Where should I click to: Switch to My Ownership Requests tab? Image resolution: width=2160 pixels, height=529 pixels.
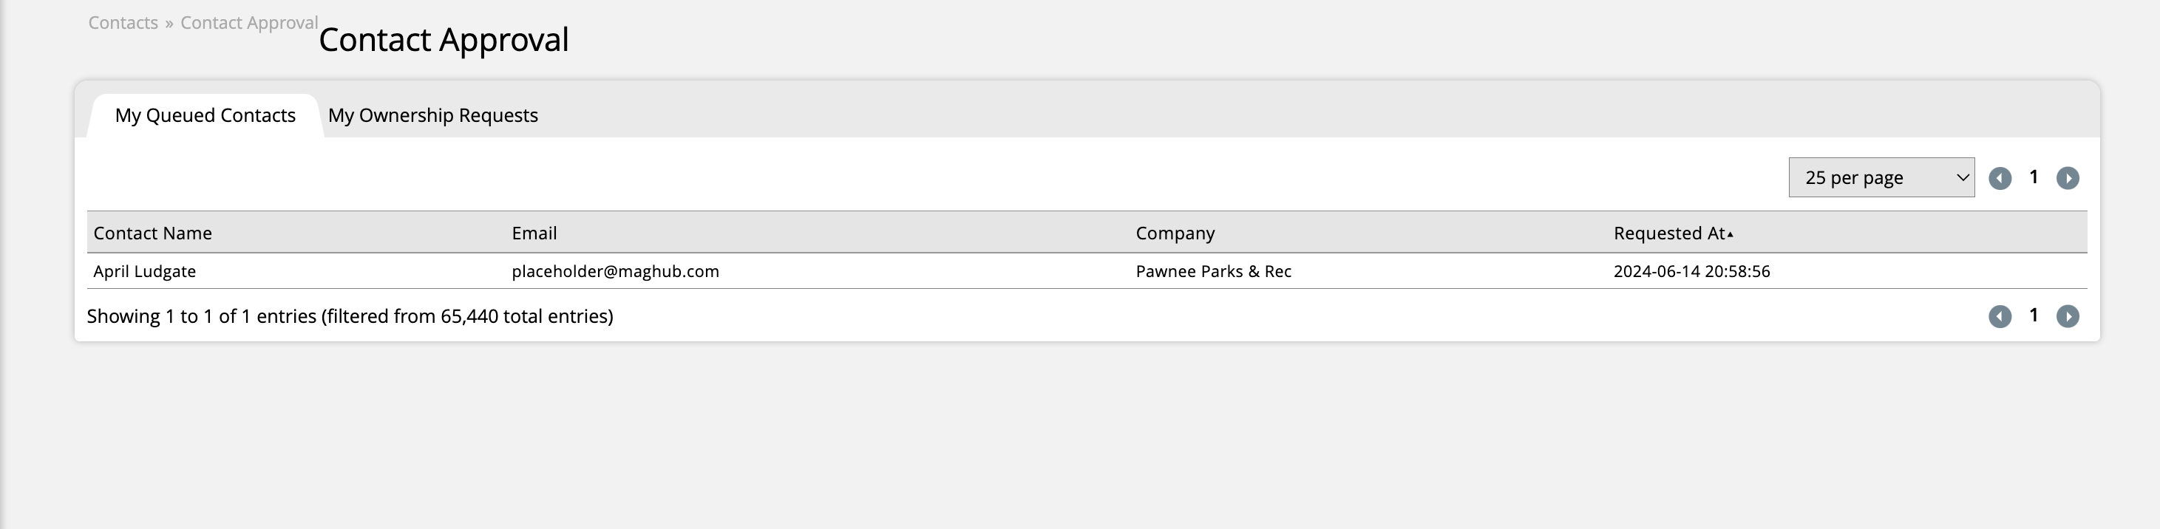point(432,116)
